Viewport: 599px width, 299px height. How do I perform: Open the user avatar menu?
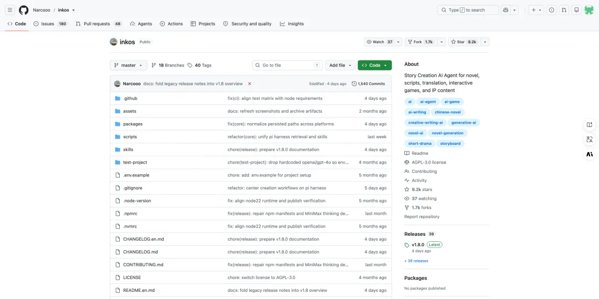click(588, 10)
